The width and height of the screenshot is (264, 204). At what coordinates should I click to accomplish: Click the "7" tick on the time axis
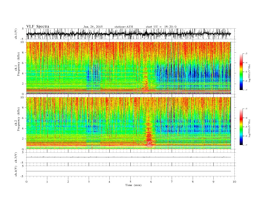coord(172,182)
